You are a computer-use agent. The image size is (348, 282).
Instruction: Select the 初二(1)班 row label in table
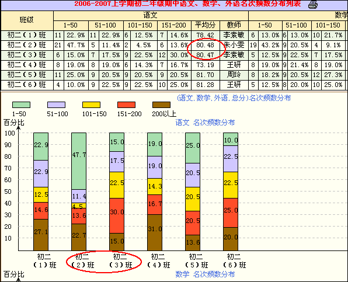tap(27, 35)
